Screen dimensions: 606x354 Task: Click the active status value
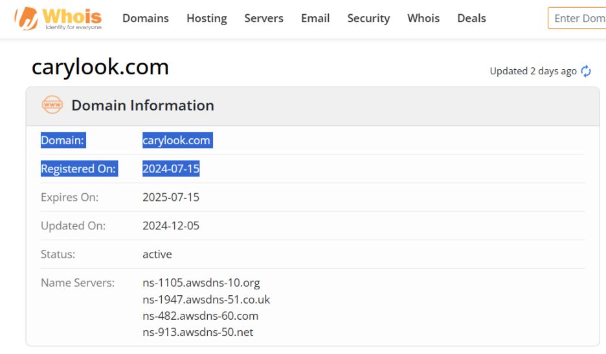tap(157, 254)
